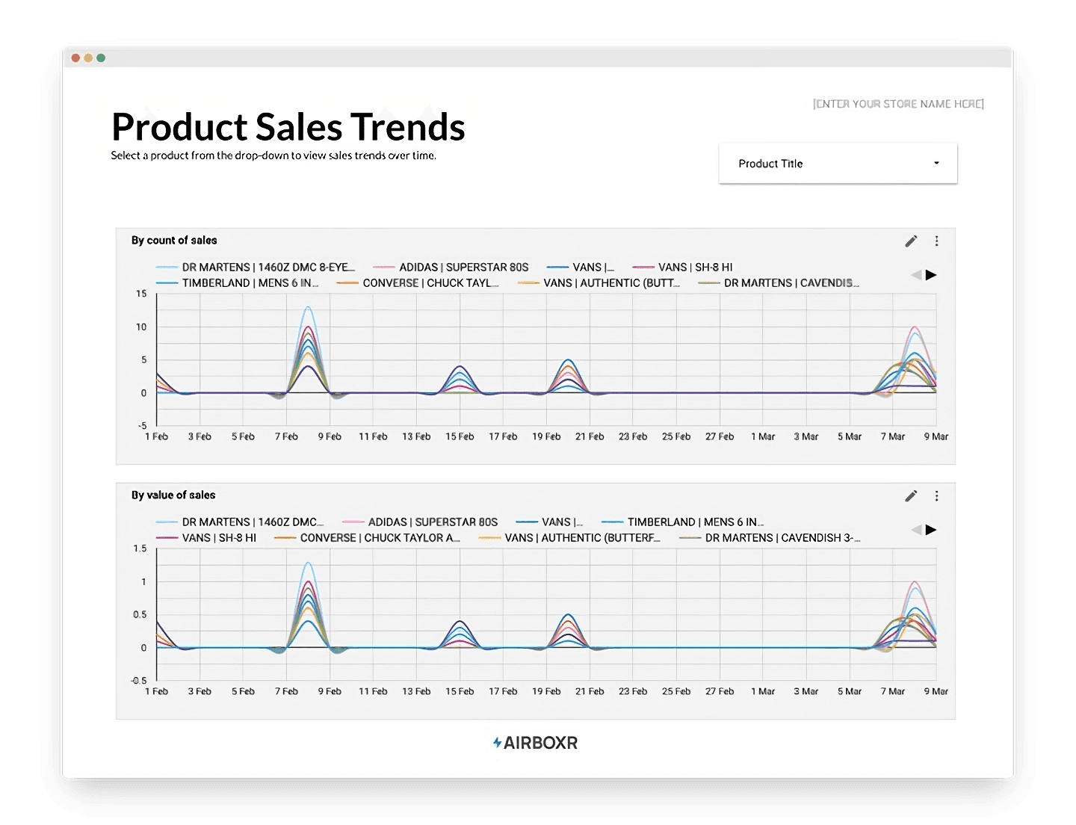Screen dimensions: 1076x825
Task: Click the AIRBOXR logo
Action: 535,743
